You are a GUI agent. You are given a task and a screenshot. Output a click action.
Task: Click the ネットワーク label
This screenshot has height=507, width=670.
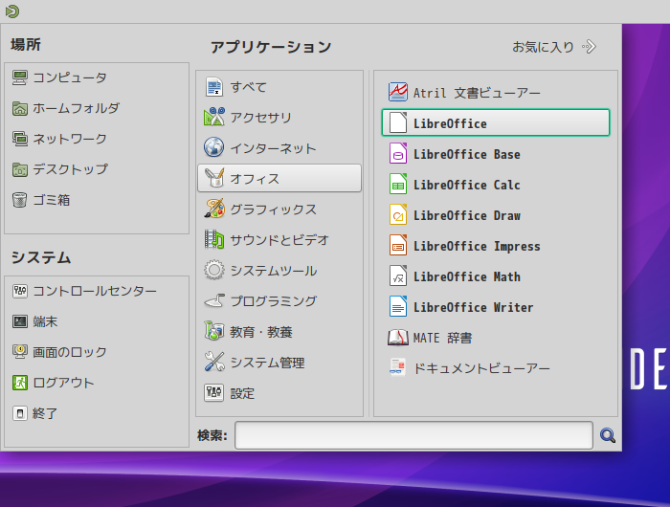[x=70, y=139]
